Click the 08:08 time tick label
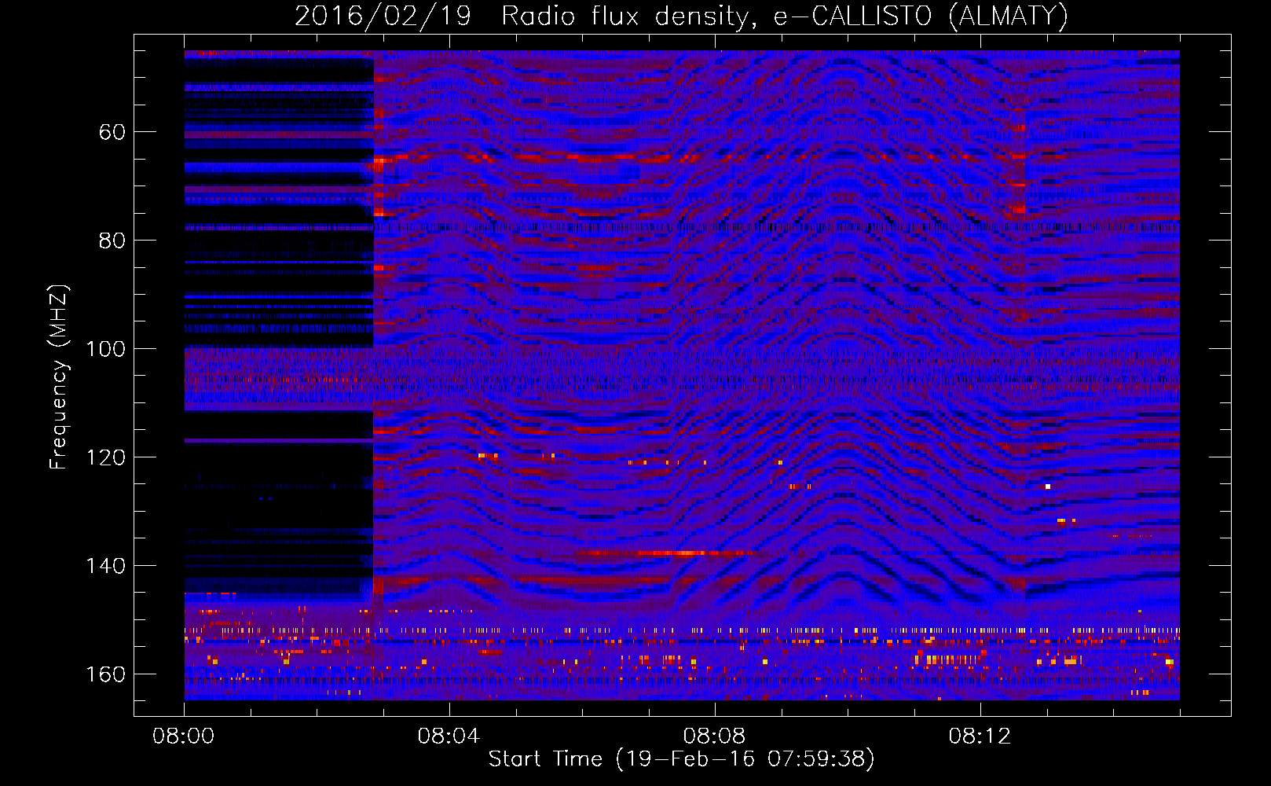1271x786 pixels. tap(714, 736)
